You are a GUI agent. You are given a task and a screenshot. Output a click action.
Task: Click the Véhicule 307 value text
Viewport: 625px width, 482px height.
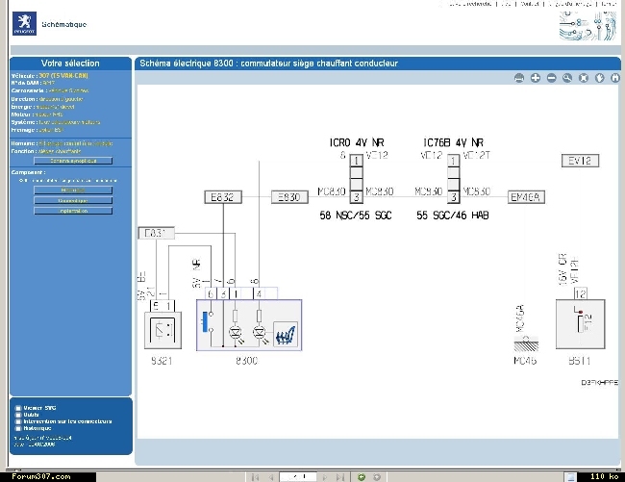coord(63,75)
